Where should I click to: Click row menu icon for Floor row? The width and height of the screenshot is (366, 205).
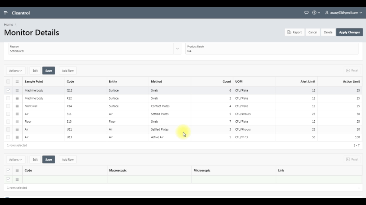17,122
